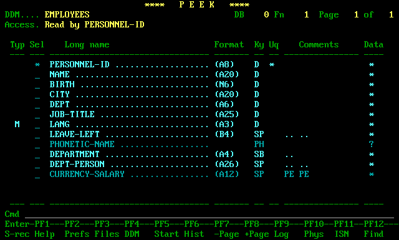Click the ISN function key label

(x=341, y=234)
